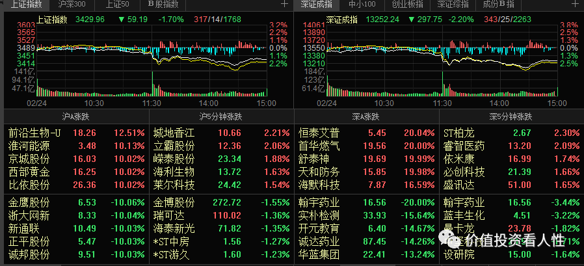Switch to the 深证成指 tab

316,5
